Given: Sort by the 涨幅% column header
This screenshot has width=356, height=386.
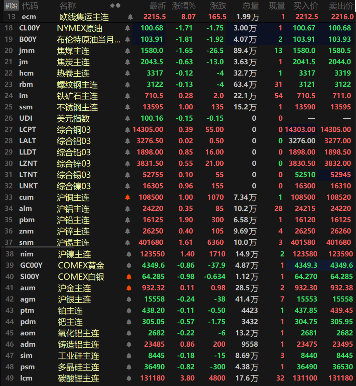Looking at the screenshot, I should (x=184, y=6).
